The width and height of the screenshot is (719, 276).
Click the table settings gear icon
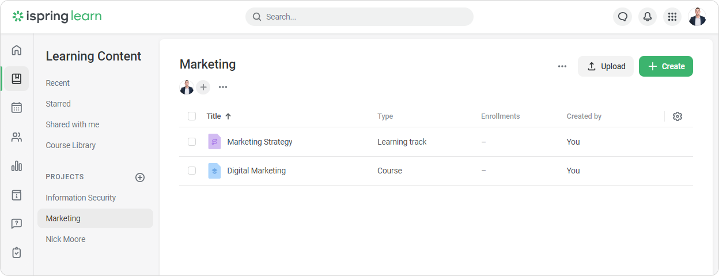click(678, 116)
